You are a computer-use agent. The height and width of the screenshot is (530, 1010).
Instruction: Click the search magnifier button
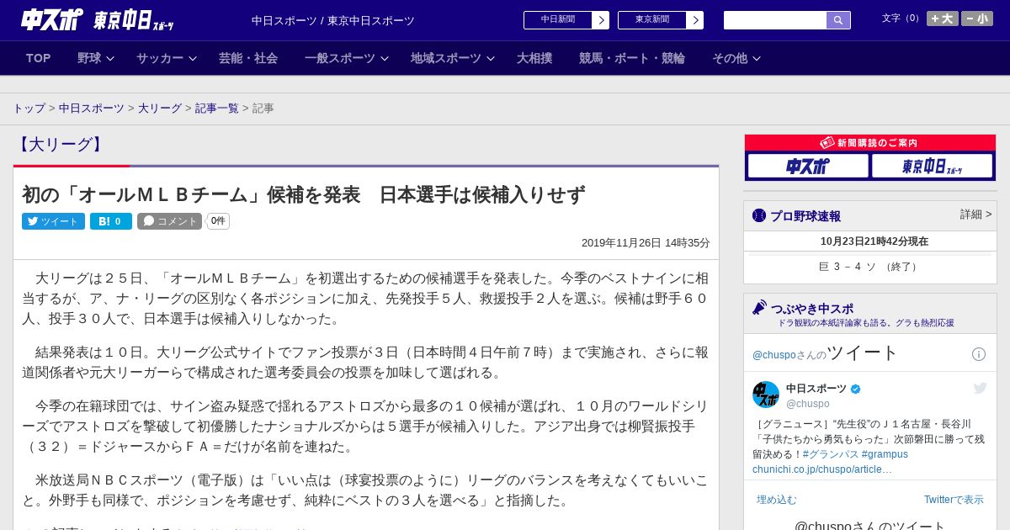(838, 20)
